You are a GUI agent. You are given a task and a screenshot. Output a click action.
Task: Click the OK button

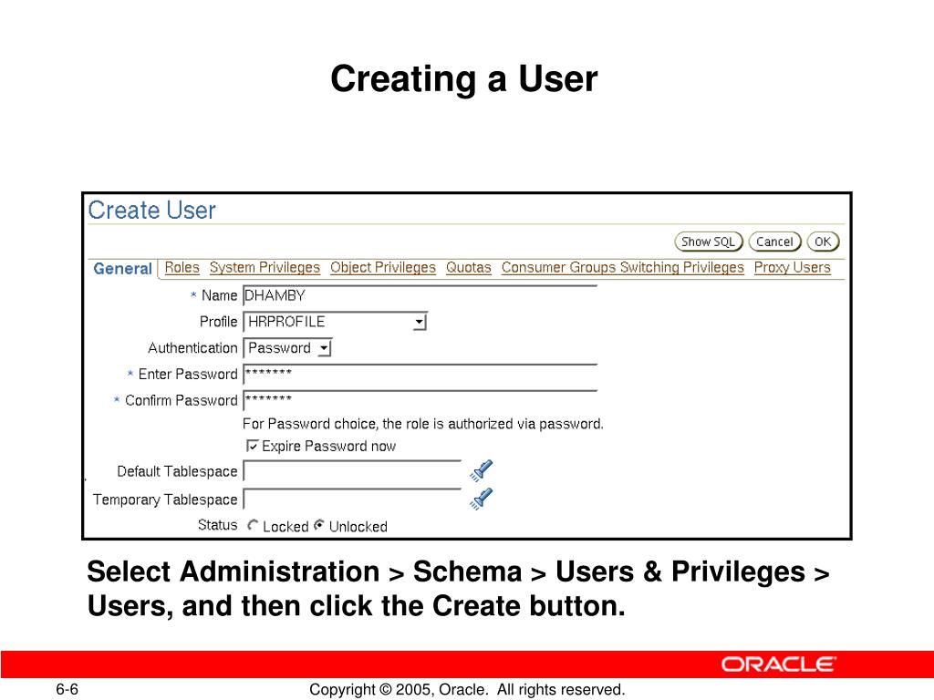[x=823, y=242]
